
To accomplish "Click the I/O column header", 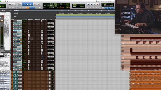I will coord(51,19).
